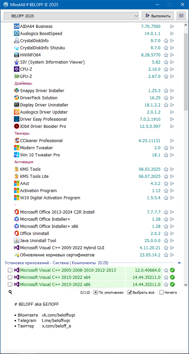
Task: Click scrollbar down arrow
Action: pyautogui.click(x=186, y=285)
